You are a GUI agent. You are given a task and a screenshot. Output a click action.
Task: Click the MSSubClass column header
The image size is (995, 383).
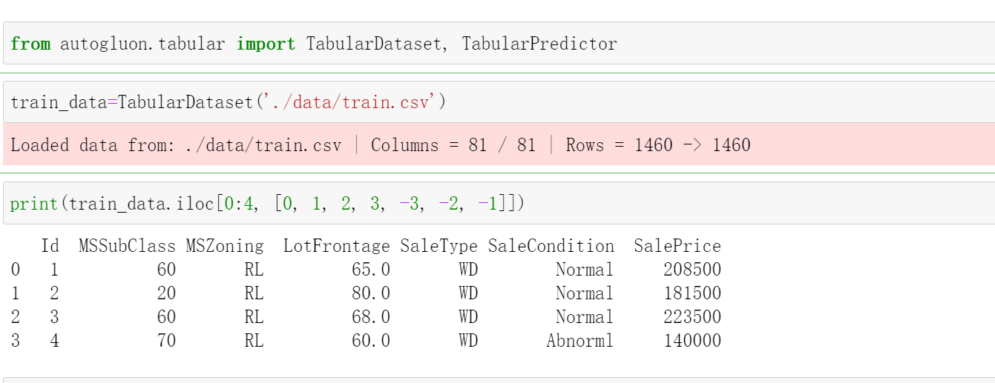pos(127,246)
